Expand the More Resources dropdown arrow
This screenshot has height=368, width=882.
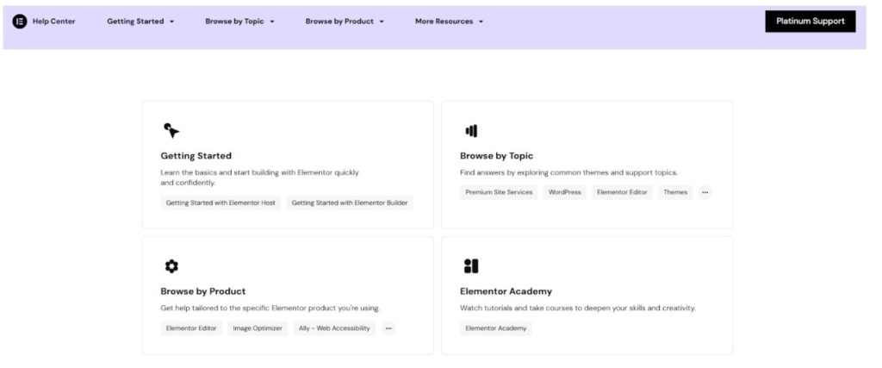(481, 22)
